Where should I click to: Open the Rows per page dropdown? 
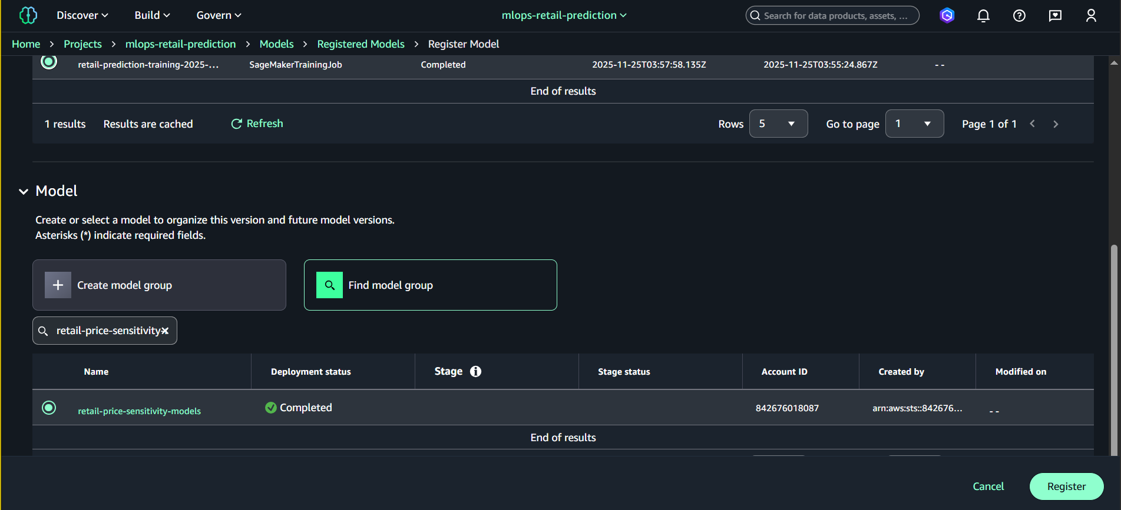tap(778, 124)
